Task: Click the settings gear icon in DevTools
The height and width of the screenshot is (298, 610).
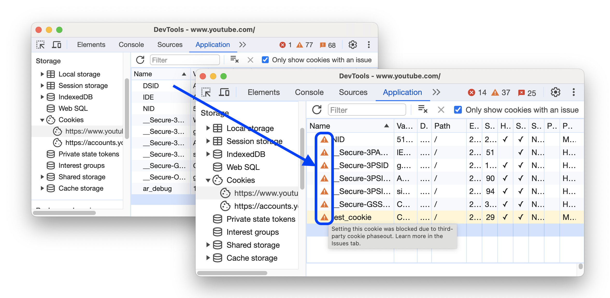Action: (353, 44)
